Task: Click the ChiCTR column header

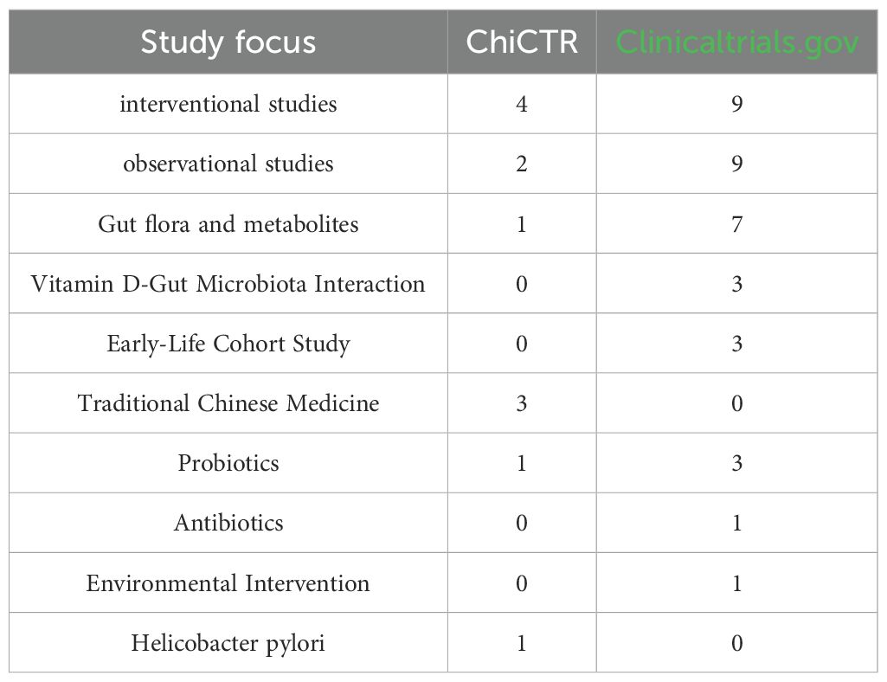Action: tap(521, 42)
